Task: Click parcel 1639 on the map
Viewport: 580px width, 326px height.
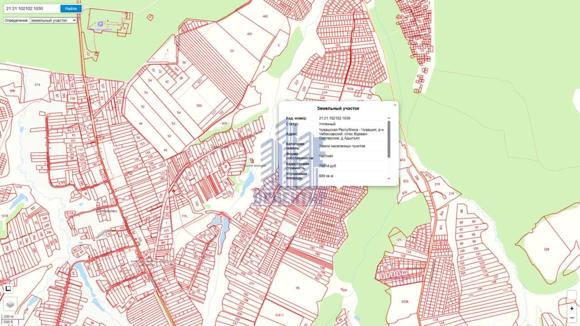Action: (350, 89)
